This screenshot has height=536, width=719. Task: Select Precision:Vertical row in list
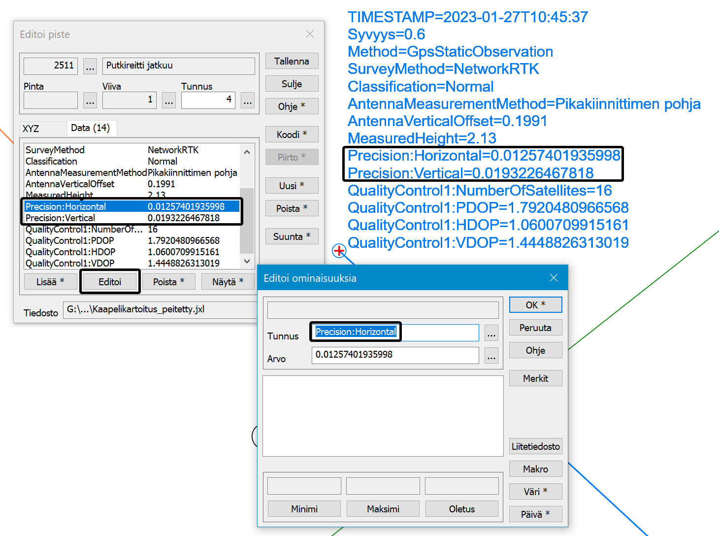132,218
